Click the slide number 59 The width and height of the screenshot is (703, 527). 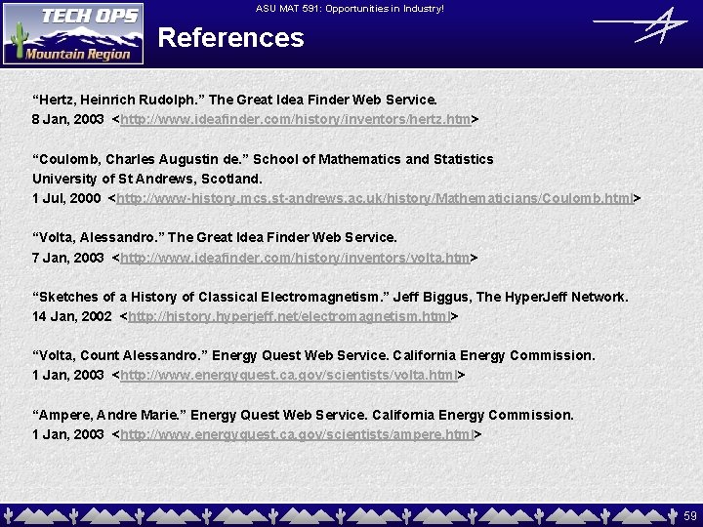(690, 516)
